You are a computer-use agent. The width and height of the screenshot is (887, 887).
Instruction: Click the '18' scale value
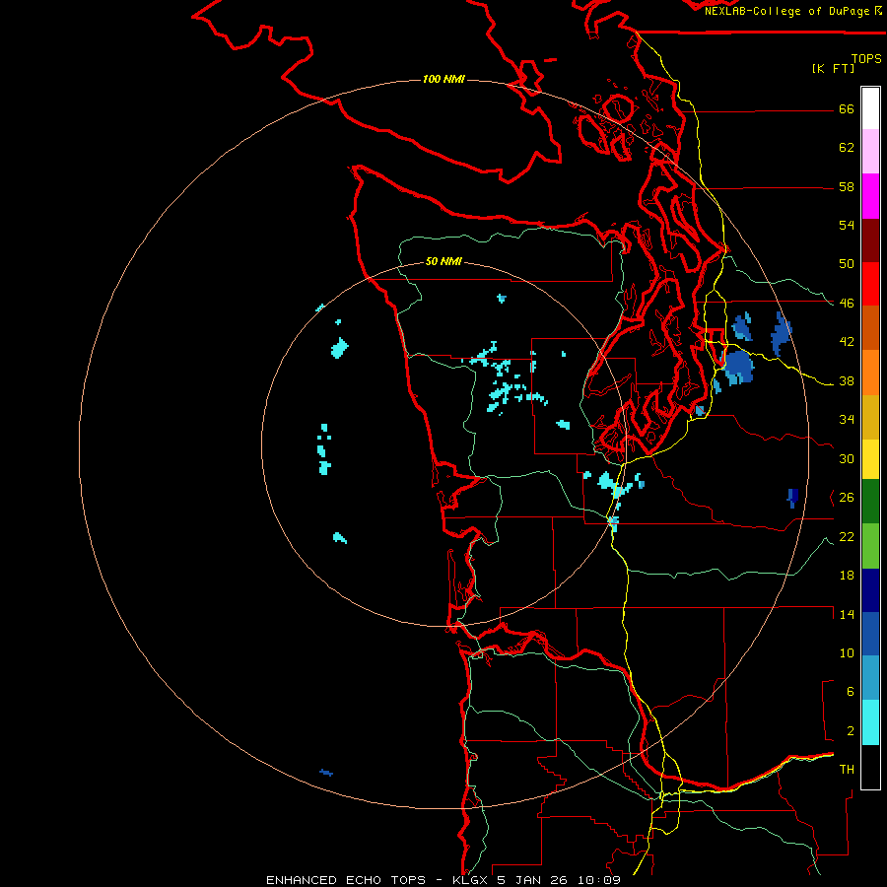[x=847, y=576]
